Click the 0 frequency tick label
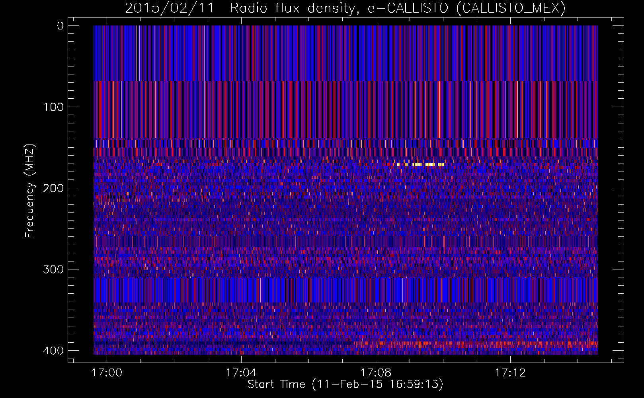644x398 pixels. 60,26
